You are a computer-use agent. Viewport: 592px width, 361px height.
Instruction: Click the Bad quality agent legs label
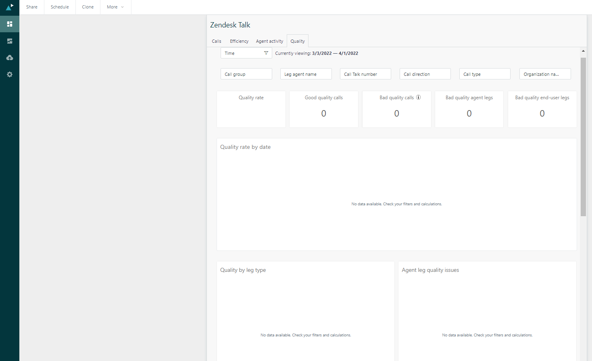click(x=469, y=98)
